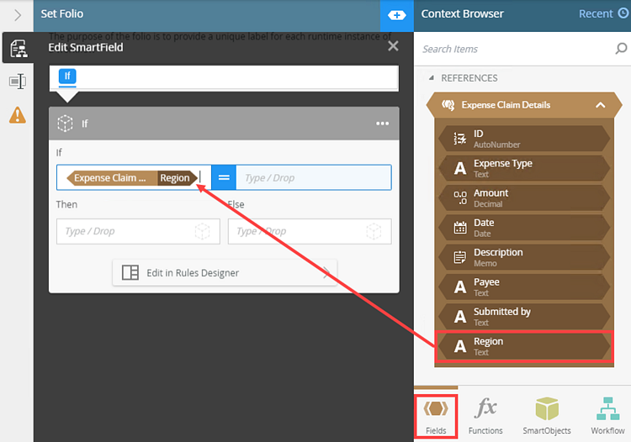The height and width of the screenshot is (442, 631).
Task: Select the text field sidebar icon
Action: [18, 82]
